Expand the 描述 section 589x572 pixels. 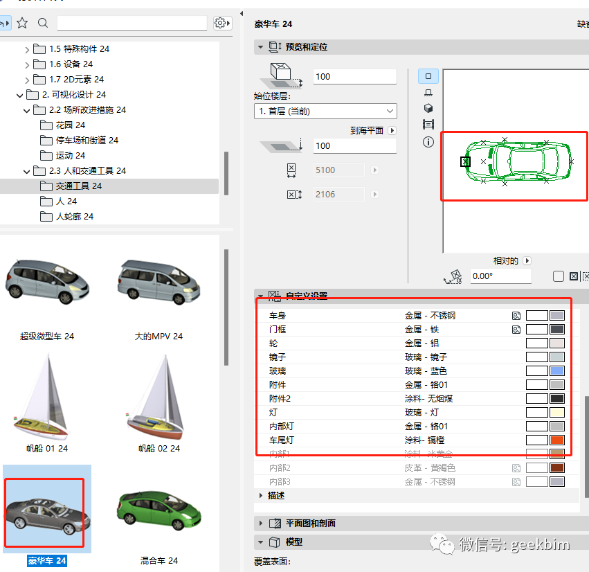click(260, 496)
